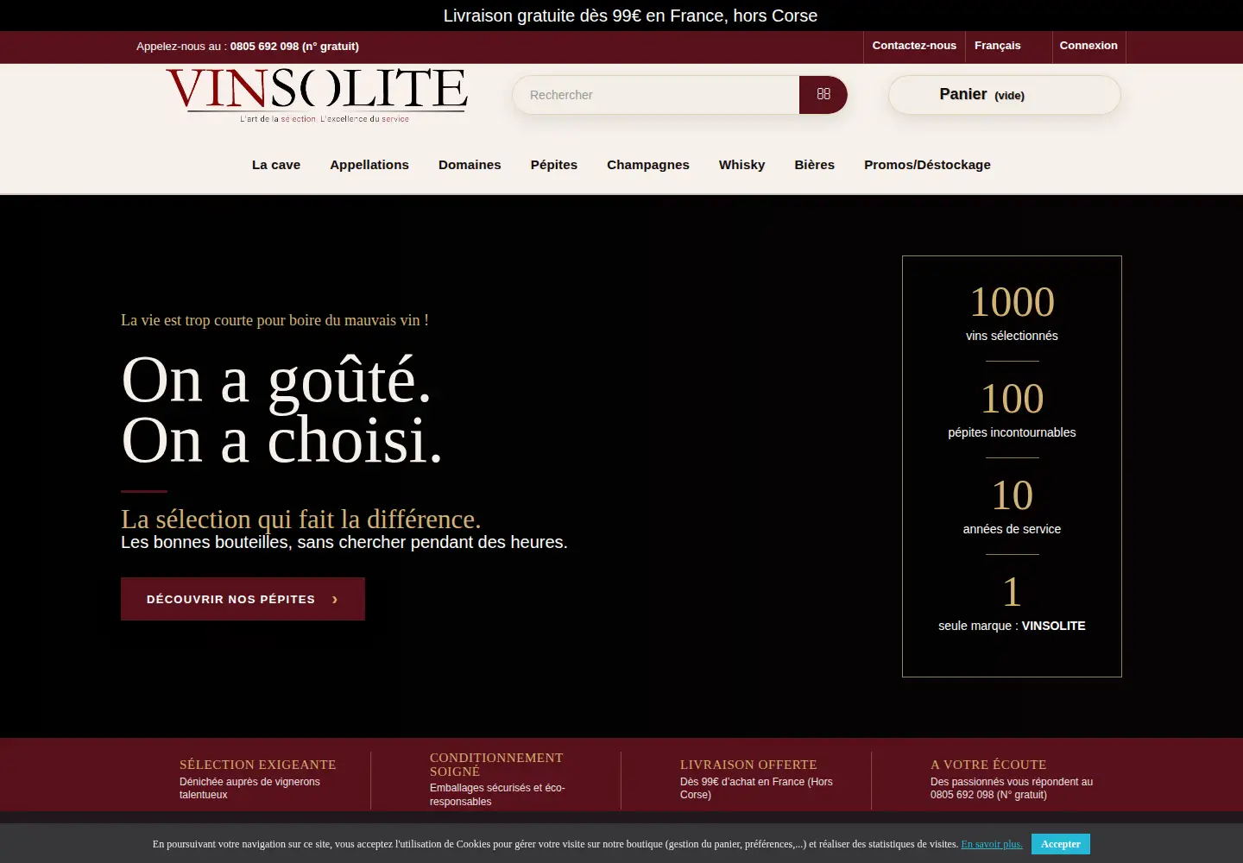
Task: Click La sélection qui fait la différence text
Action: 301,520
